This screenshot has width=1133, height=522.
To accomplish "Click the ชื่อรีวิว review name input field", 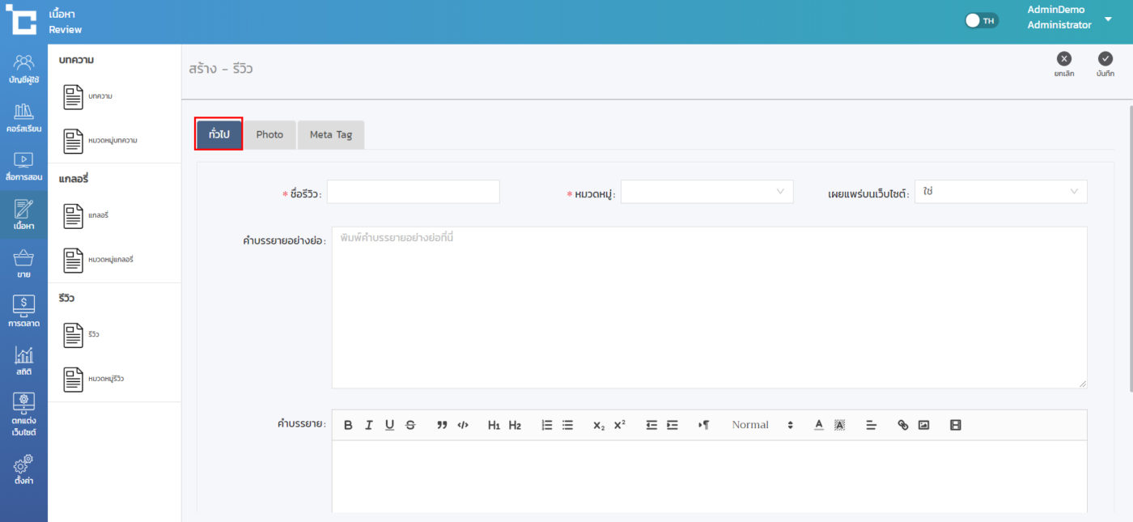I will pyautogui.click(x=413, y=192).
